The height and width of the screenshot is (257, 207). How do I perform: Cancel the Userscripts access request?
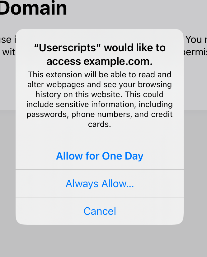click(x=100, y=211)
